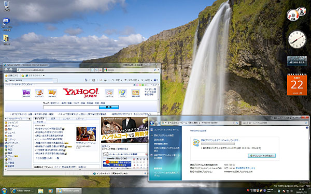
Task: Open the calendar gadget showing 22
Action: tap(297, 84)
